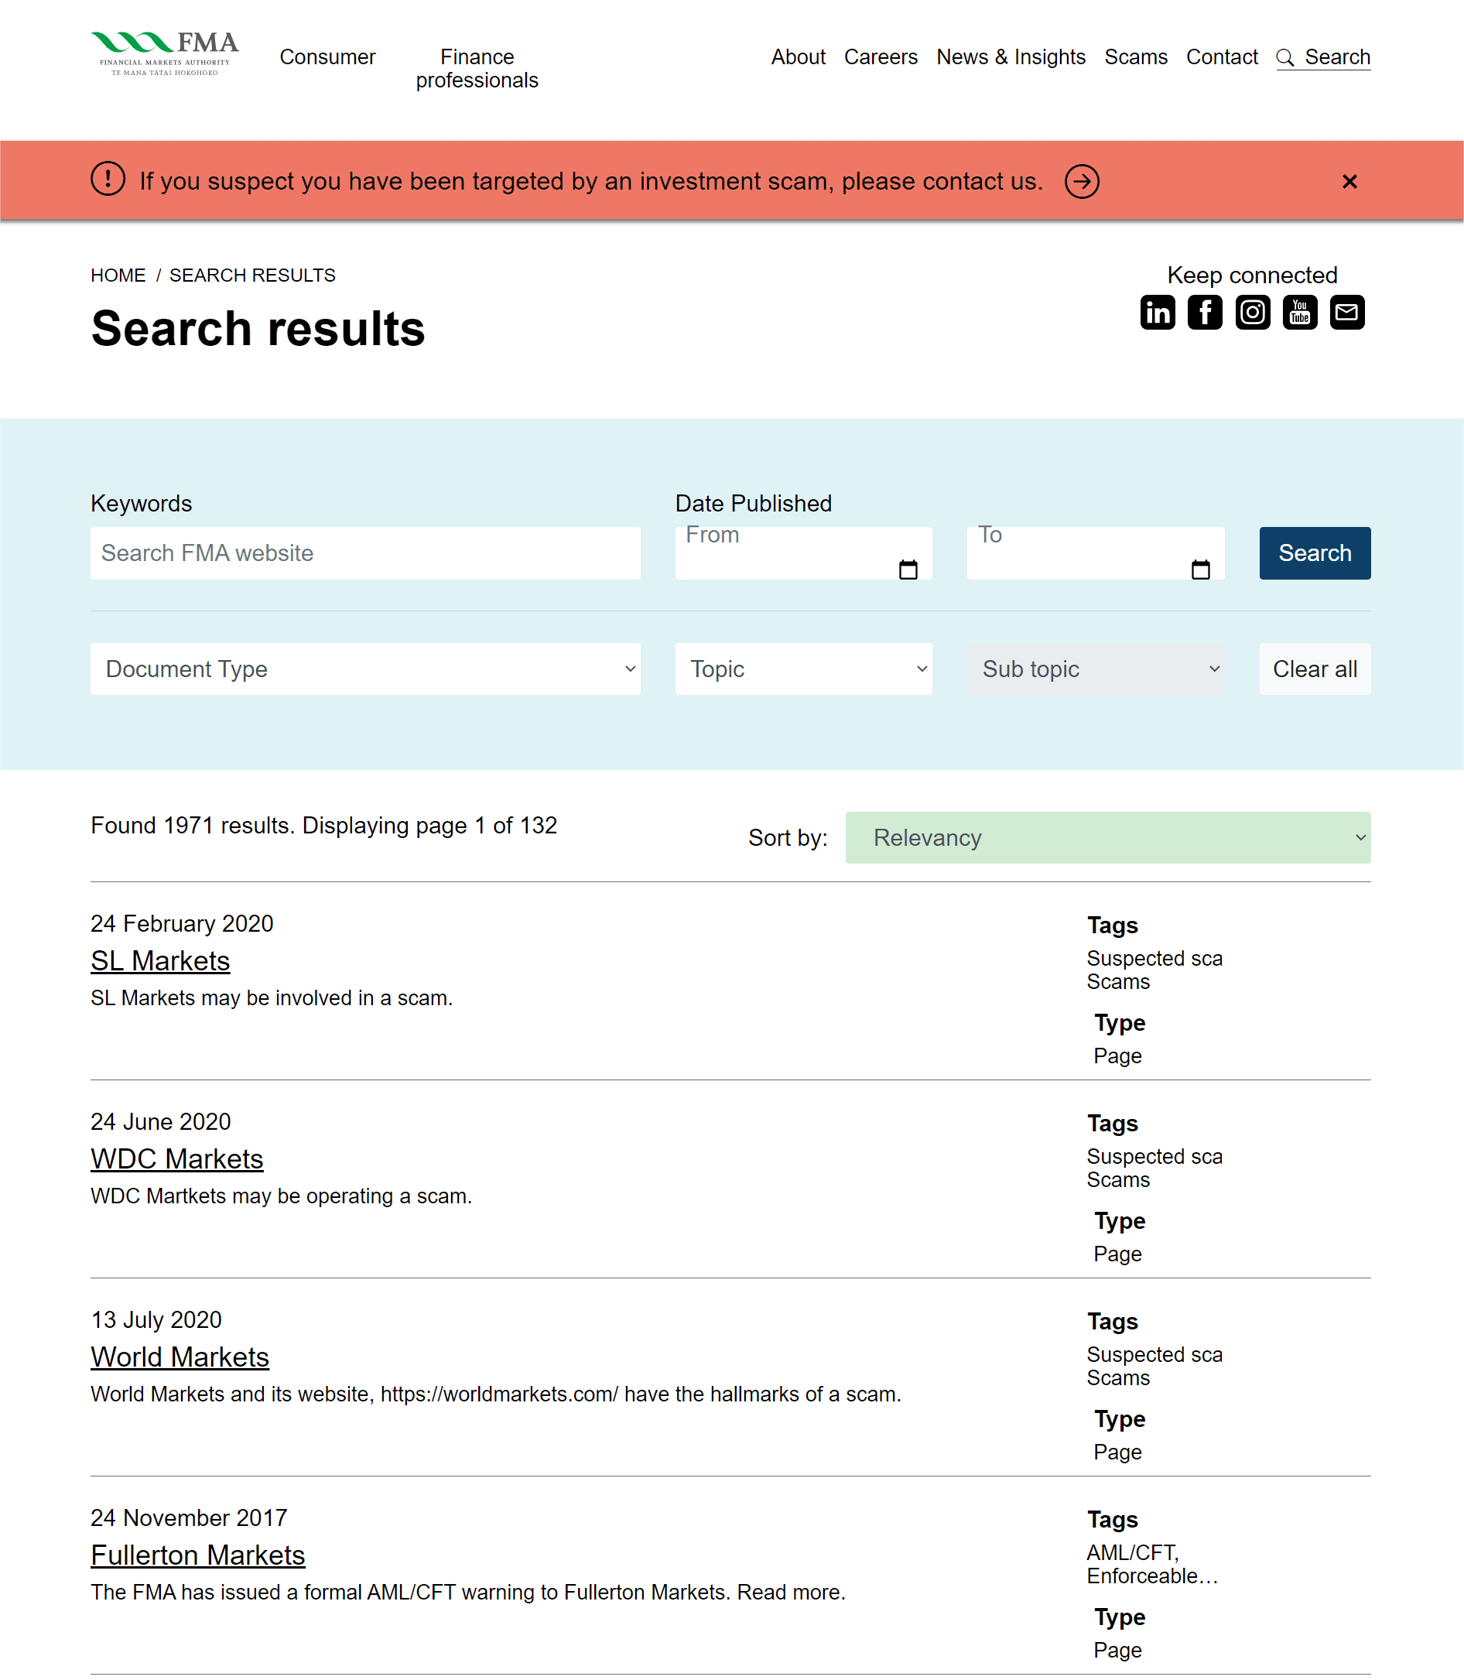The width and height of the screenshot is (1464, 1680).
Task: Open the World Markets result
Action: (x=180, y=1357)
